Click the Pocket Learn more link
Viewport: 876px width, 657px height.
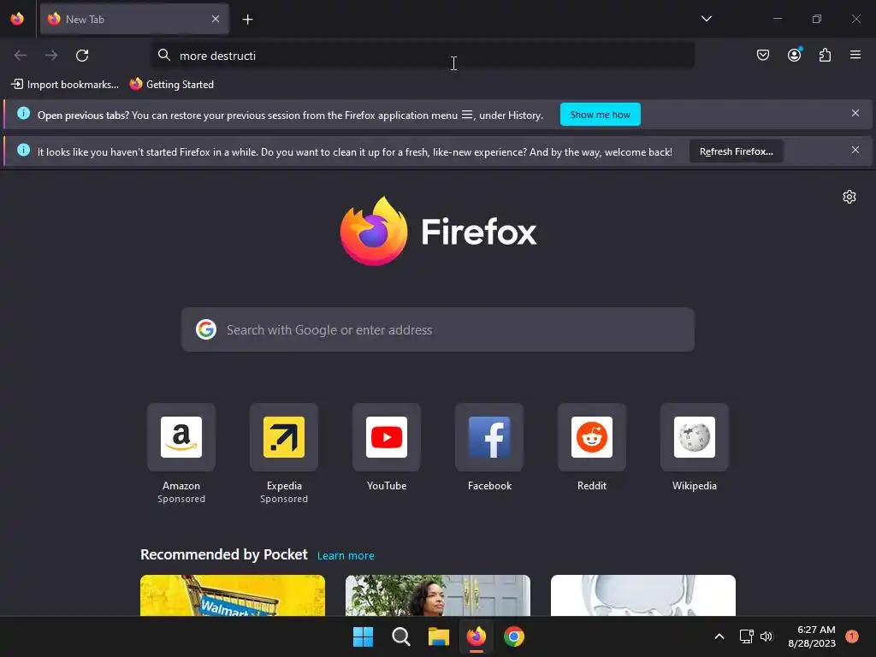tap(346, 556)
